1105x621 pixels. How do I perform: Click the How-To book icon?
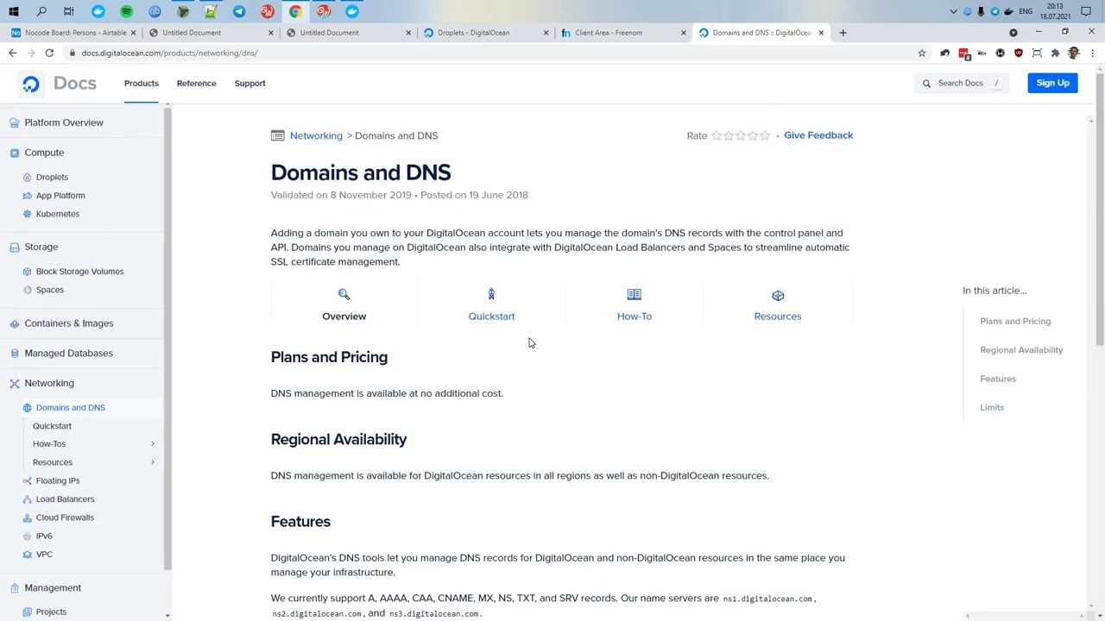pos(635,295)
